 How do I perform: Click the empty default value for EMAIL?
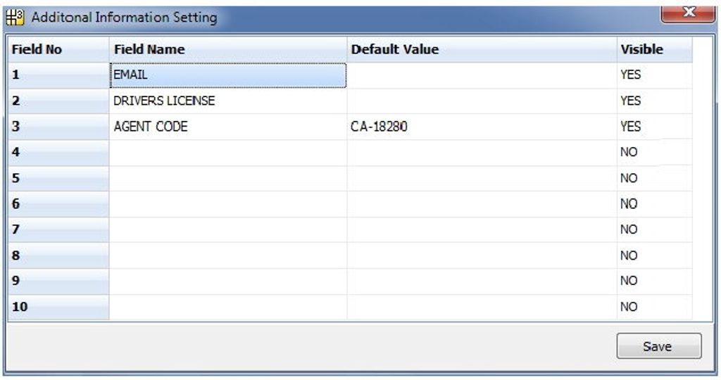482,75
